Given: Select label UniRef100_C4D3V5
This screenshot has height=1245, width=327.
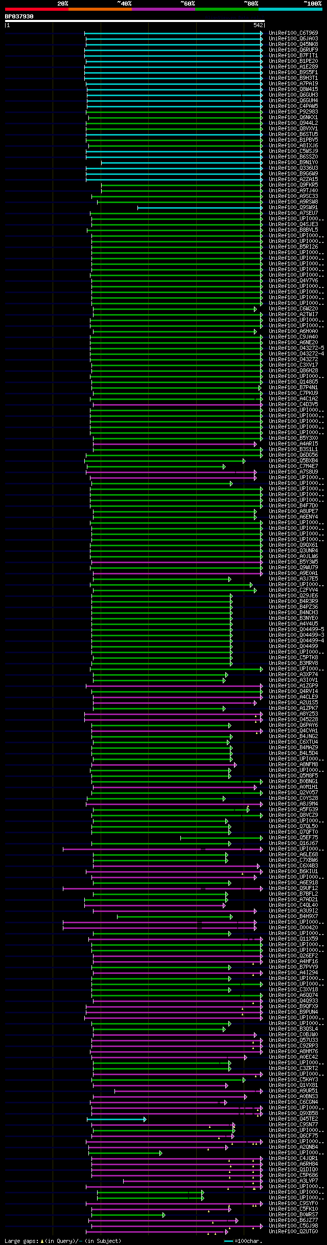Looking at the screenshot, I should point(293,405).
